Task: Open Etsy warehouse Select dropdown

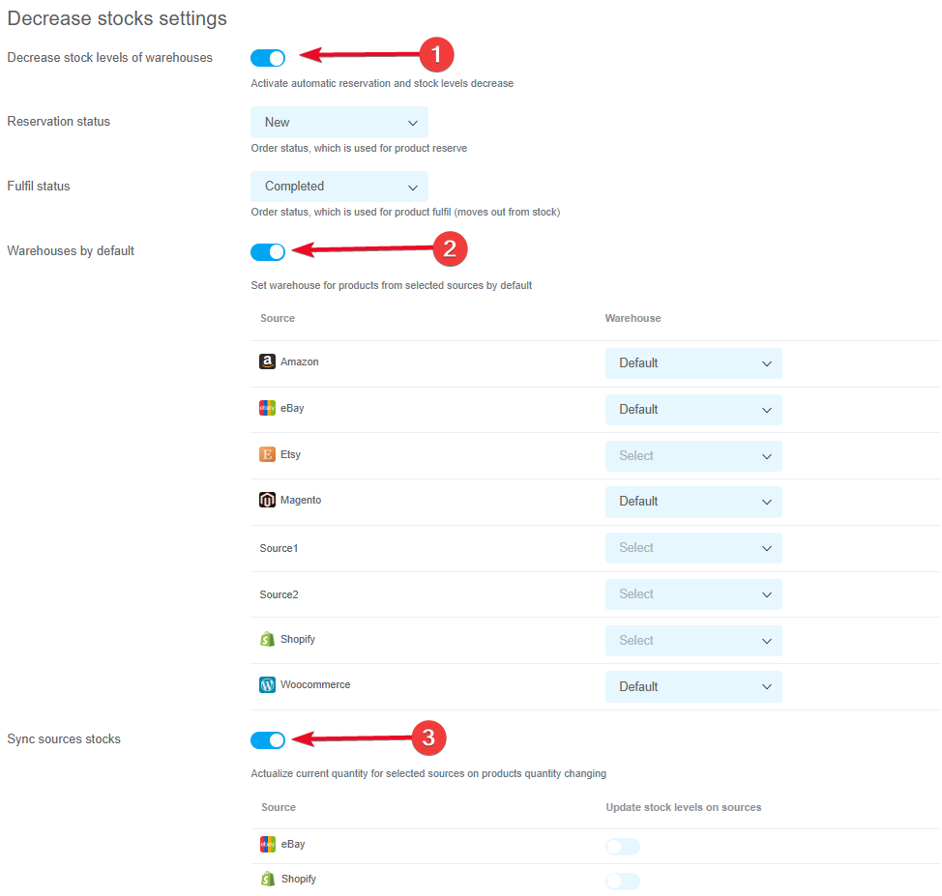Action: [x=693, y=456]
